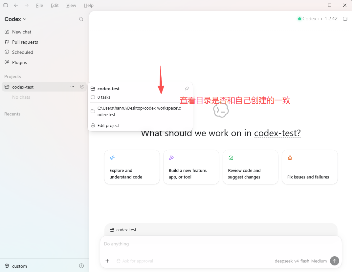Change the deepseek-v4-flash model selector
Viewport: 352px width, 272px height.
point(292,261)
